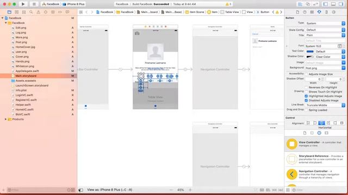The width and height of the screenshot is (348, 195).
Task: Zoom out the storyboard canvas
Action: click(x=171, y=190)
